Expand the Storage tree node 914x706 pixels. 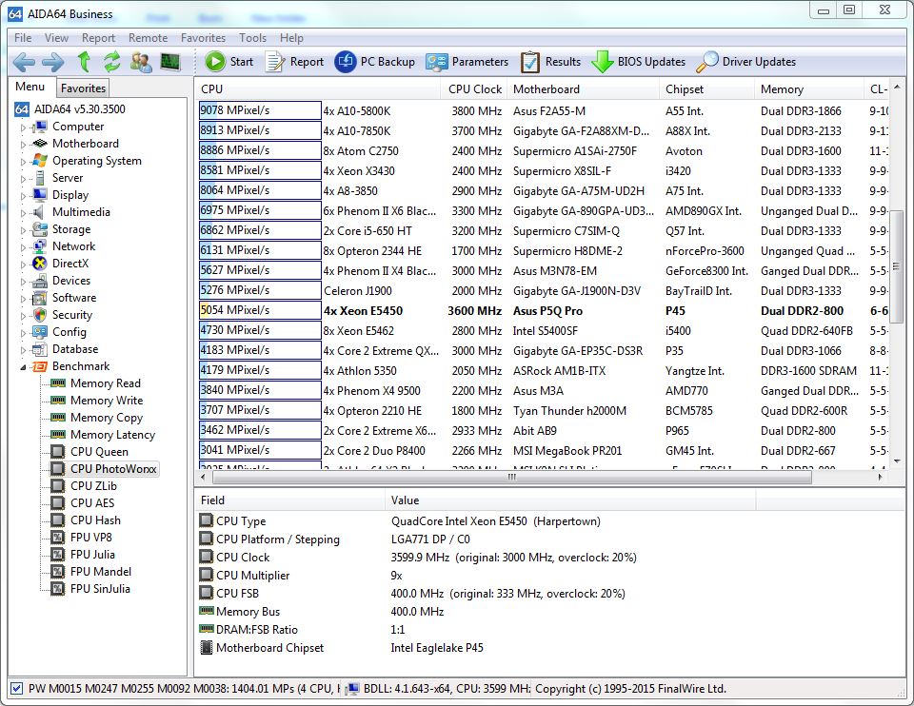(x=23, y=229)
